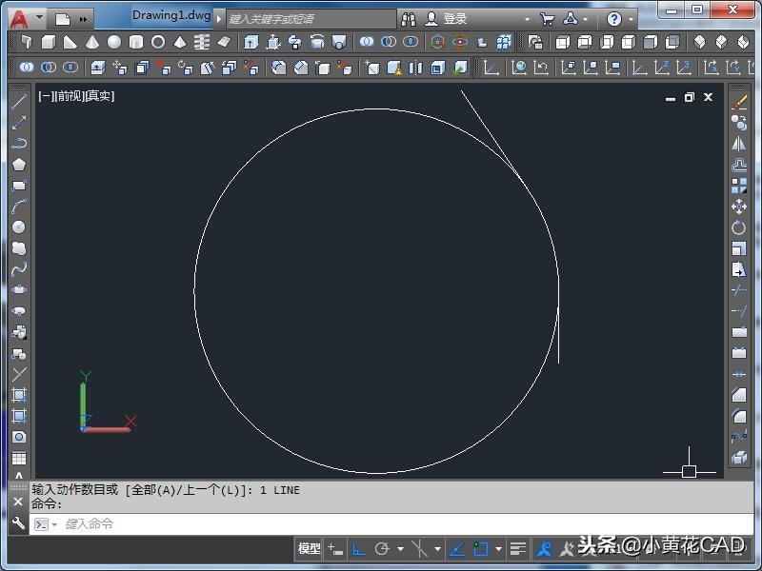This screenshot has width=762, height=571.
Task: Select the Arc tool in draw toolbar
Action: (x=19, y=207)
